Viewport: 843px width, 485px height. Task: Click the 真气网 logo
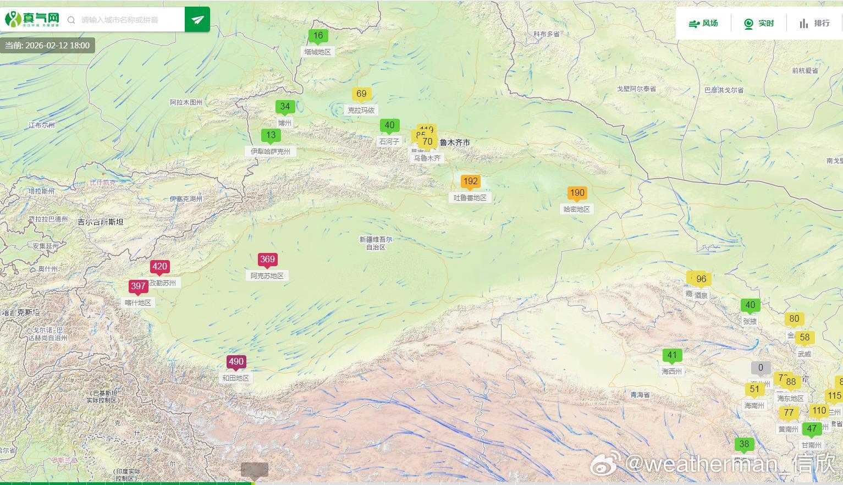tap(32, 19)
